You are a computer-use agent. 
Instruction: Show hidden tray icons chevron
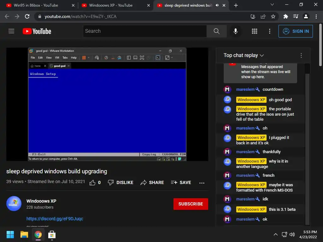coord(276,234)
